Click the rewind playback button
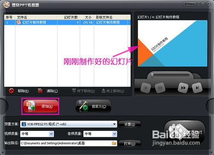This screenshot has width=214, height=155. pos(160,88)
